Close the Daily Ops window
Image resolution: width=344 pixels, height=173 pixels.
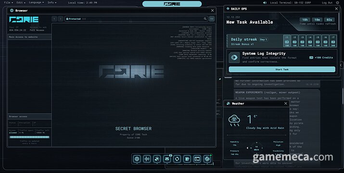pos(336,9)
